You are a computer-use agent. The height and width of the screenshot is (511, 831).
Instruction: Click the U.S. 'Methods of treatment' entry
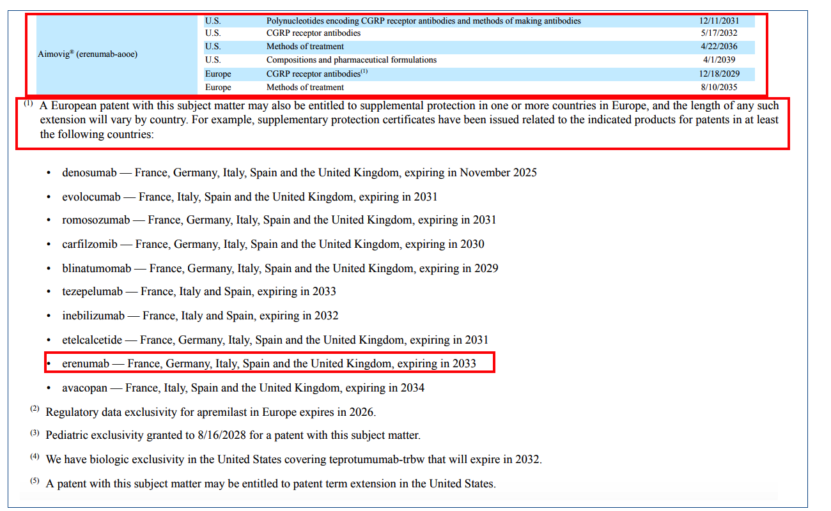tap(305, 47)
